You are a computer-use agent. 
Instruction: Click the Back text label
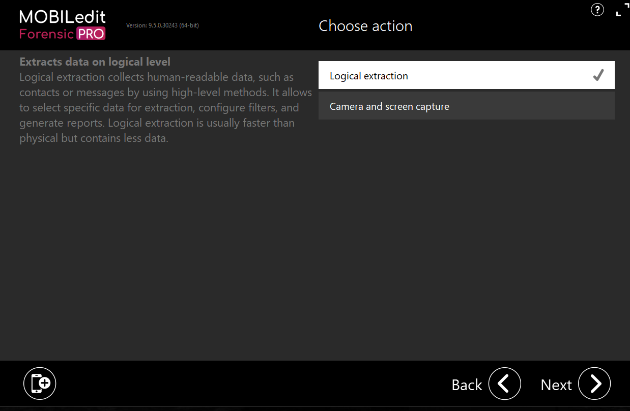coord(467,385)
